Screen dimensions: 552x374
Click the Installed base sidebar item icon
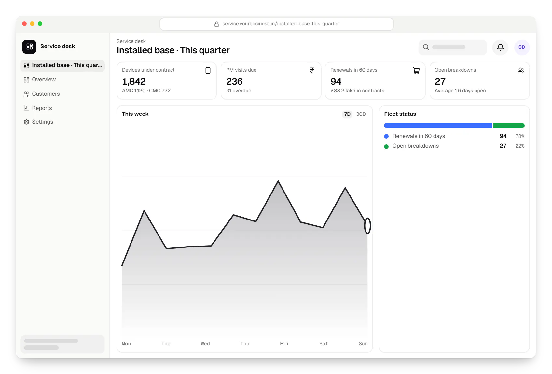pyautogui.click(x=26, y=65)
